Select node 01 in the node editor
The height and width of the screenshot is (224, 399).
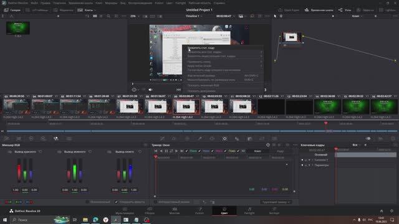(292, 37)
